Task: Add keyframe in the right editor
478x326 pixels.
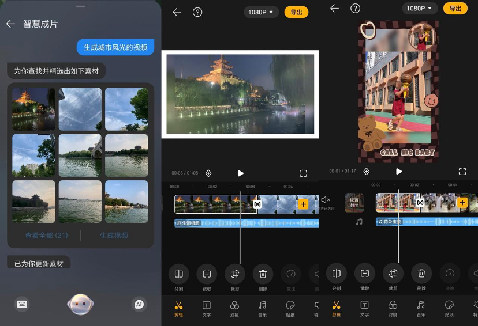Action: (x=367, y=172)
